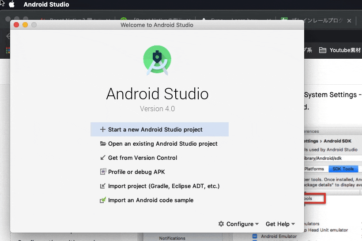362x241 pixels.
Task: Select SDK Tools tab in background image
Action: [x=343, y=169]
